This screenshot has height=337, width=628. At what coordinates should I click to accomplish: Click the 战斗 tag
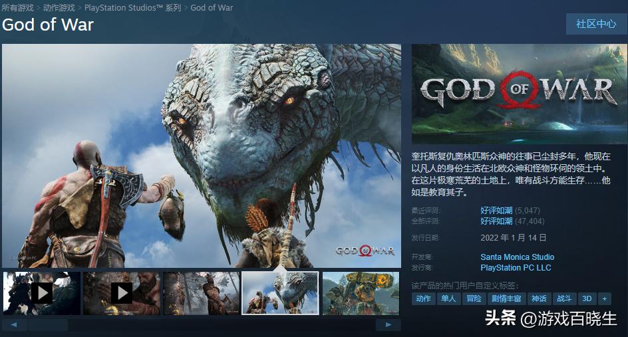coord(564,298)
